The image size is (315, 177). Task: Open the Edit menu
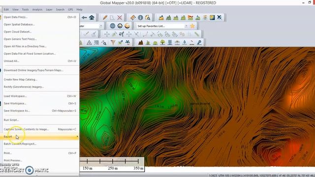(x=6, y=9)
